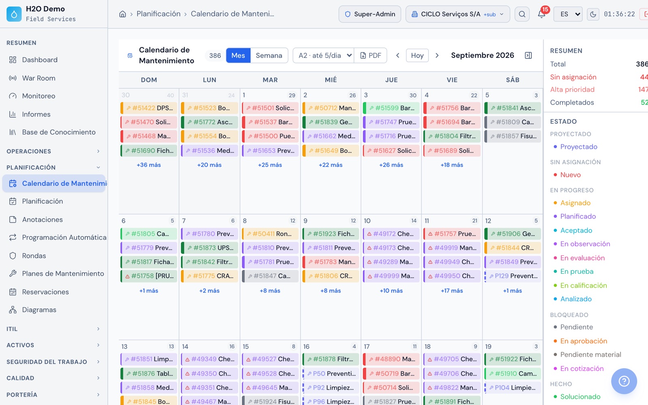Jump to today with Hoy button
Screen dimensions: 648x405
point(417,55)
